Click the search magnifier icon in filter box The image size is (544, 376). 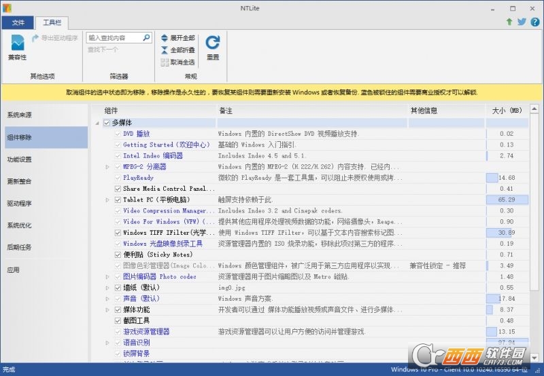pyautogui.click(x=146, y=38)
